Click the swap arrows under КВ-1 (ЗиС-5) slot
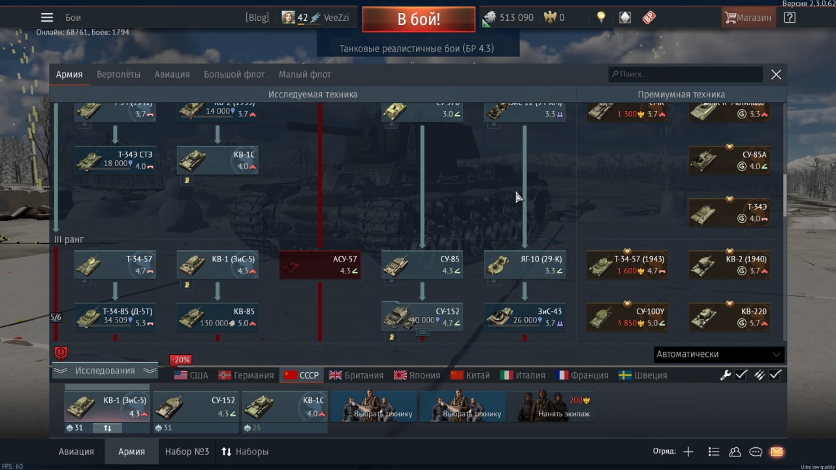 coord(108,428)
